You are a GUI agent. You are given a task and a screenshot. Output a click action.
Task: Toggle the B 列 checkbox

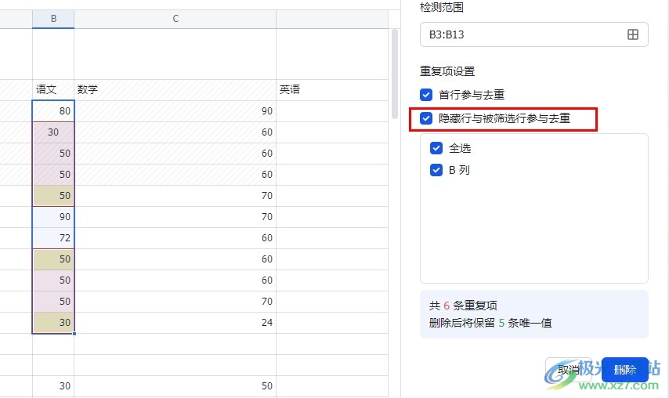pos(436,170)
